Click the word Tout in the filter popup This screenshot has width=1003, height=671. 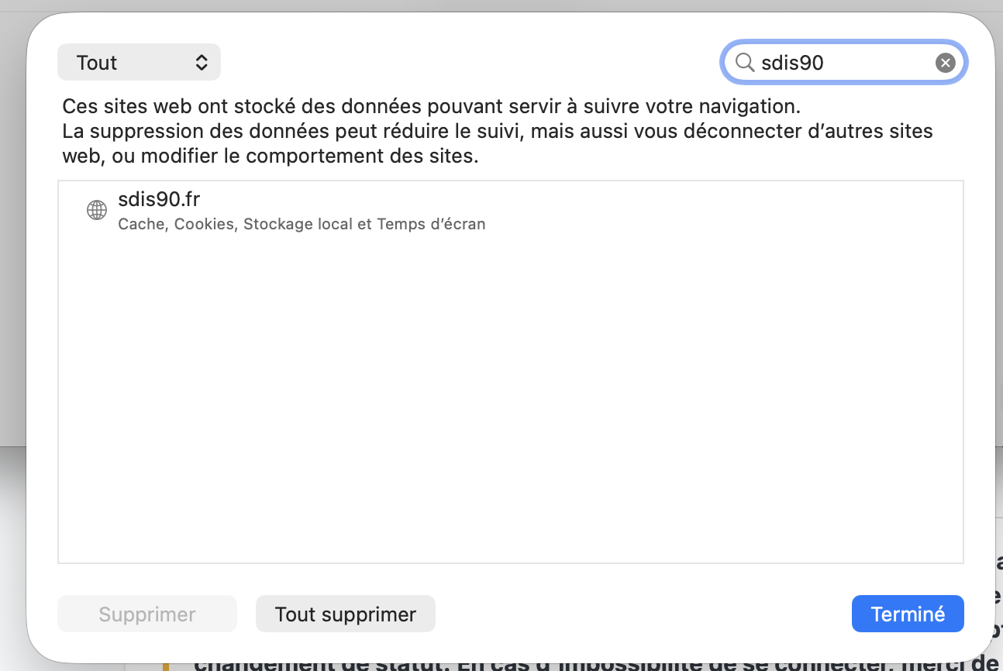(x=97, y=63)
